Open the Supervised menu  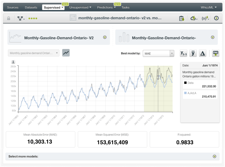(x=53, y=7)
